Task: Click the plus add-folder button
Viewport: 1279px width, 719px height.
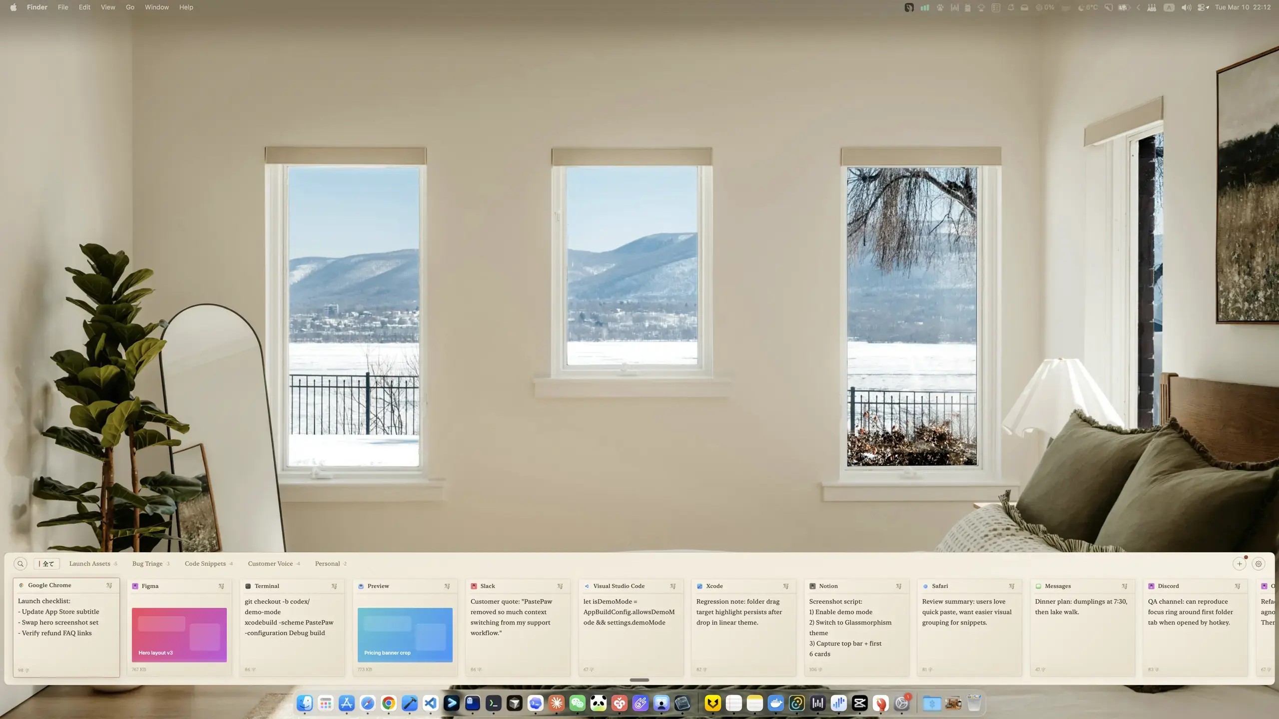Action: (1239, 564)
